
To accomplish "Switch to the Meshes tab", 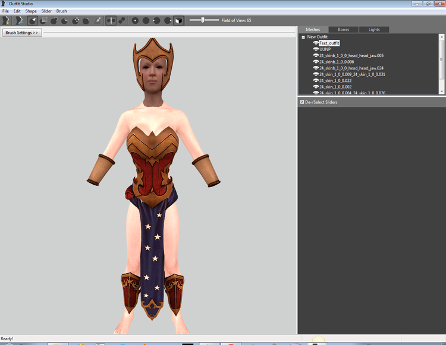I will [313, 30].
